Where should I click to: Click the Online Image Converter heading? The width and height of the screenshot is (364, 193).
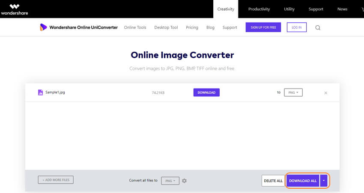[x=182, y=55]
